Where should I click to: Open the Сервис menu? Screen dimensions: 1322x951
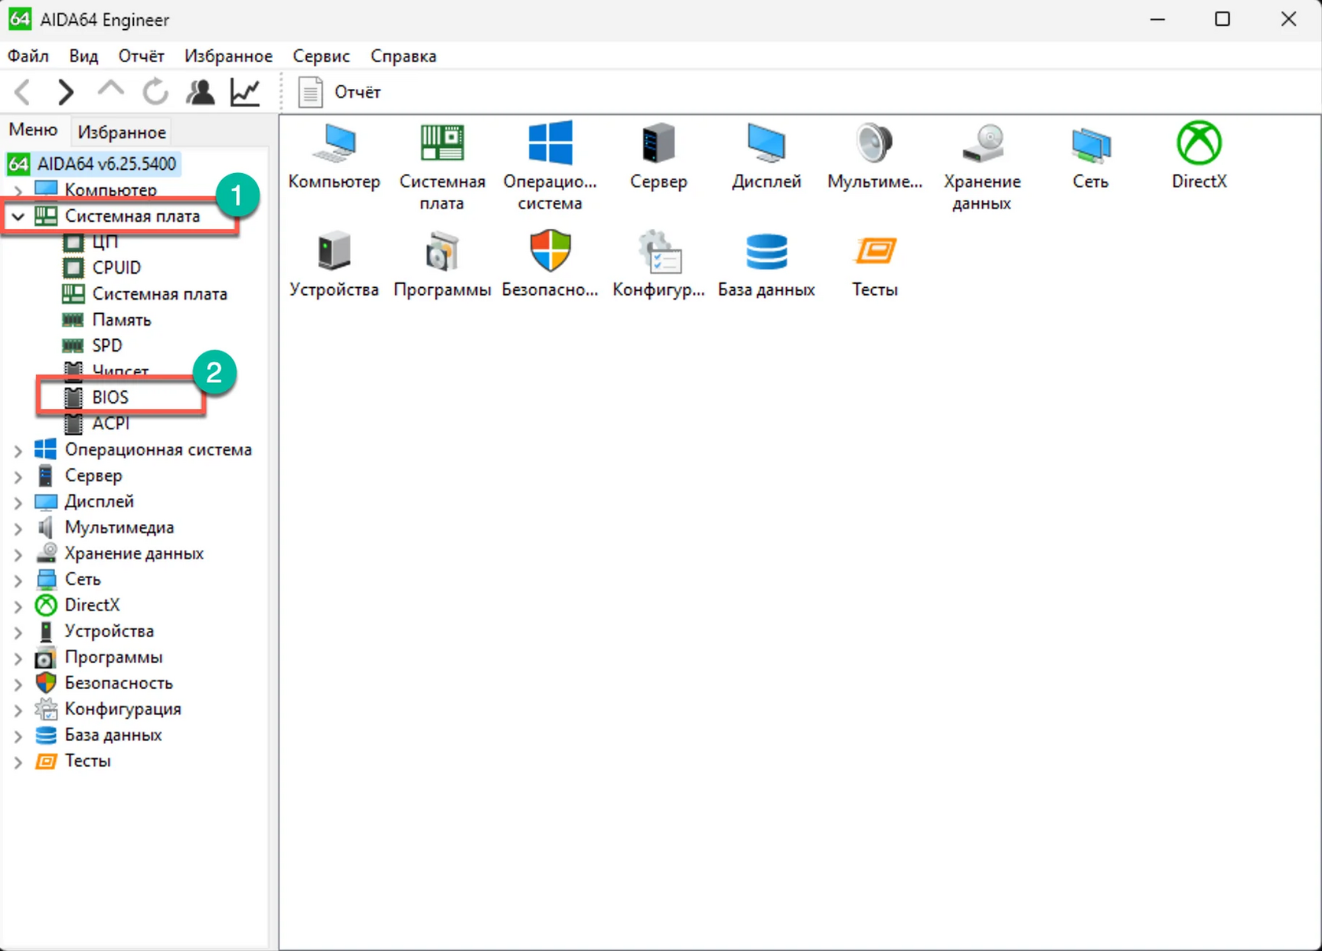321,56
